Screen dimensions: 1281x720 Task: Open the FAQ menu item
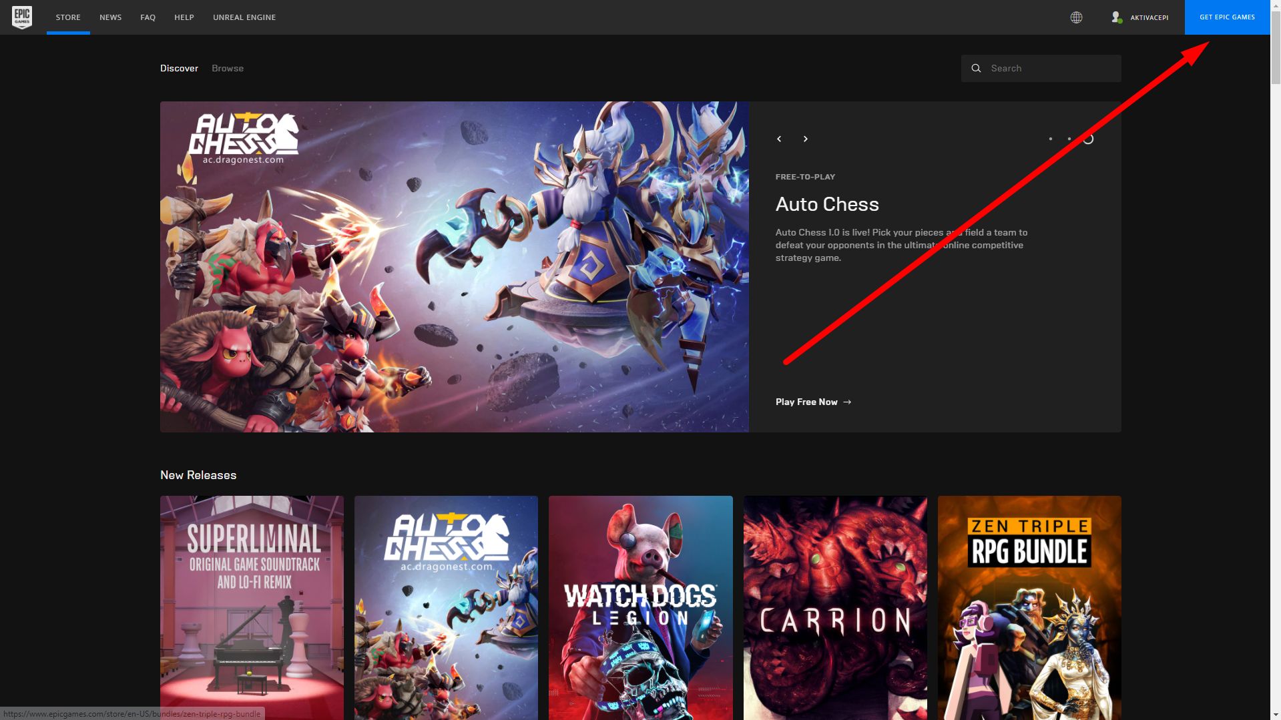tap(148, 17)
